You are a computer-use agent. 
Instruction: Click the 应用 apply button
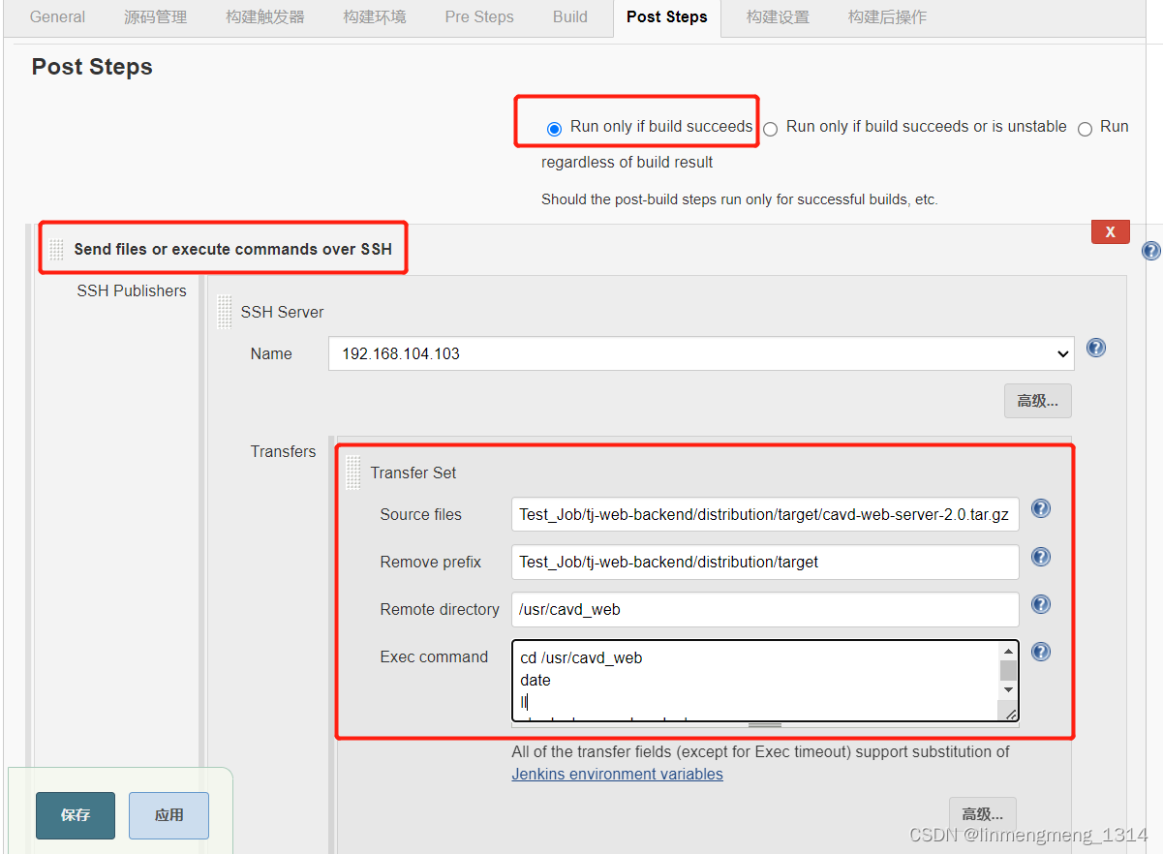pos(168,815)
